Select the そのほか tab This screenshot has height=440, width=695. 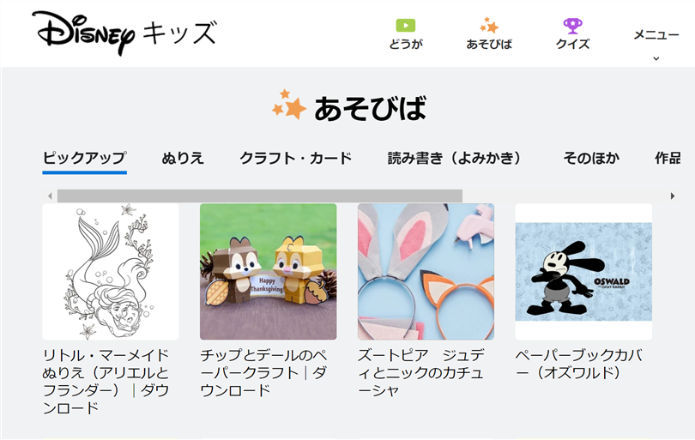point(591,158)
